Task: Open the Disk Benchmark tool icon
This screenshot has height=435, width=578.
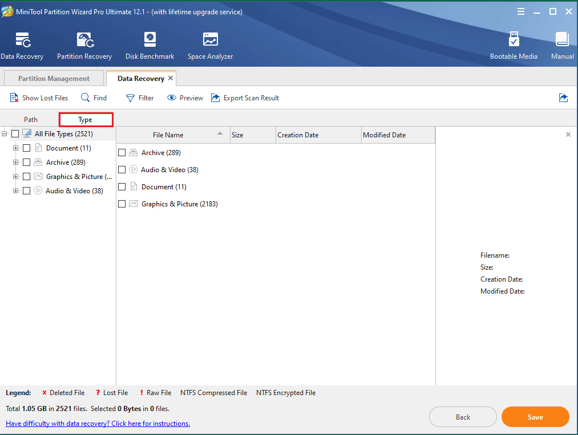Action: pos(149,39)
